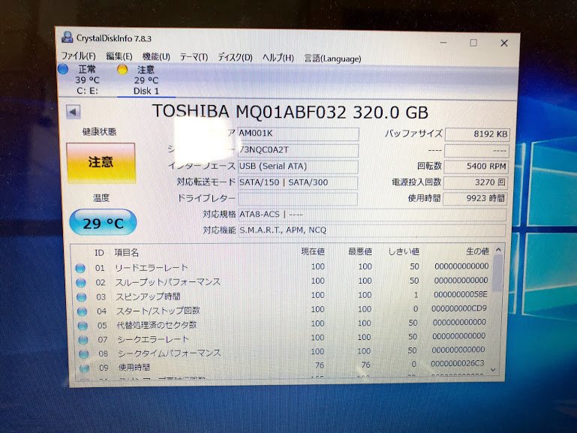Select the 07 シークエラーレート row
The image size is (577, 433).
(282, 338)
